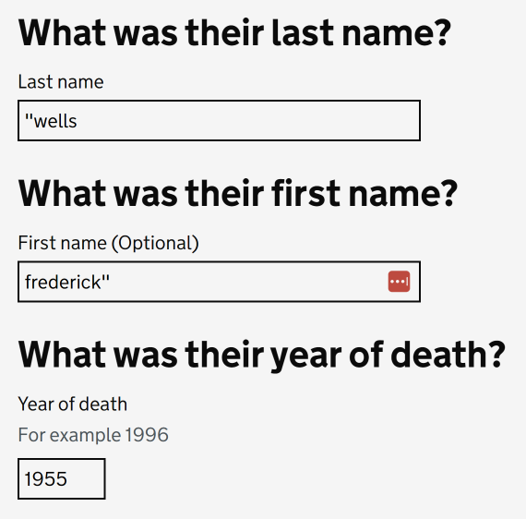Click the word "(Optional)" in the first name label
Viewport: 526px width, 519px height.
coord(155,243)
